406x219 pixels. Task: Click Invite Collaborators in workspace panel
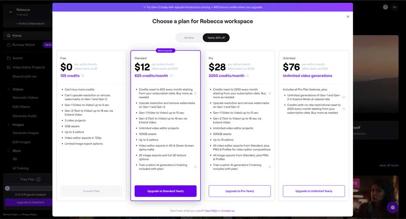coord(30,24)
